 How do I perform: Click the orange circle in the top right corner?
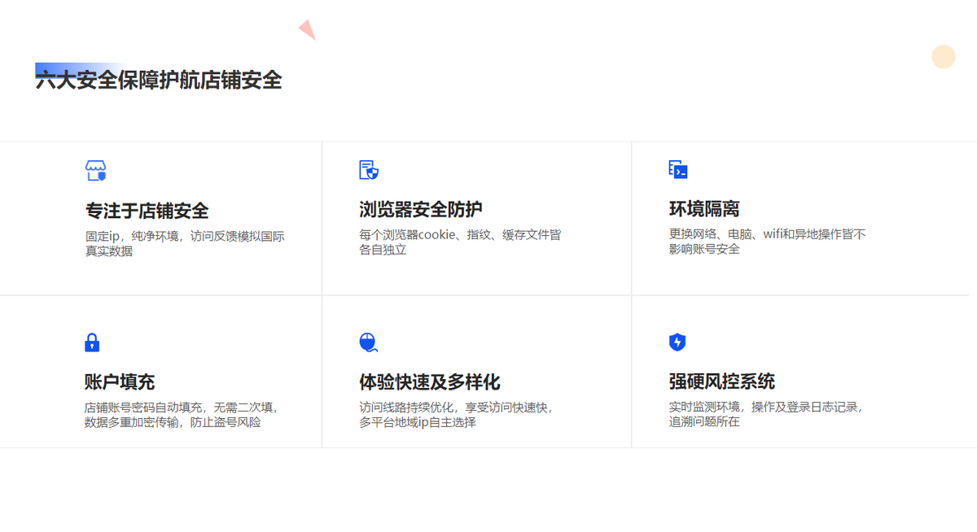click(x=943, y=56)
